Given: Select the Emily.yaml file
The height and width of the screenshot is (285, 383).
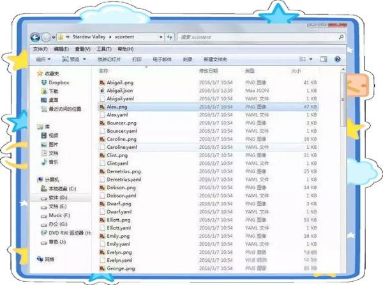Looking at the screenshot, I should pyautogui.click(x=119, y=244).
